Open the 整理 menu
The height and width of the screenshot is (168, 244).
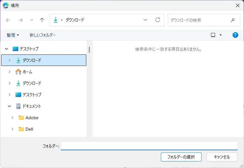click(x=13, y=35)
